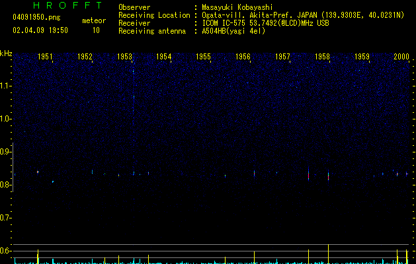Click the faint vertical noise line after 1953
The height and width of the screenshot is (264, 416).
[x=134, y=114]
